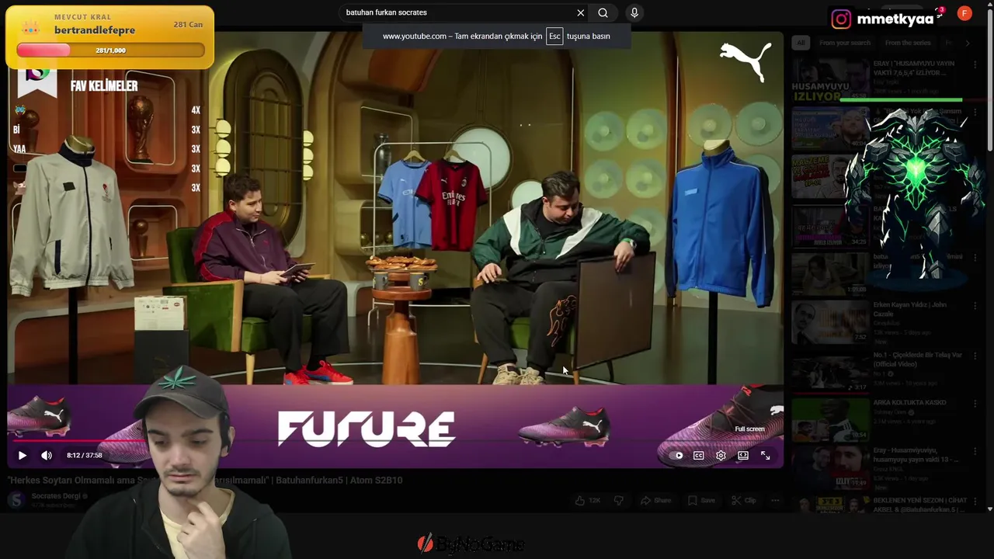Click the '8:12 / 37:58' time display
Viewport: 994px width, 559px height.
click(x=84, y=456)
